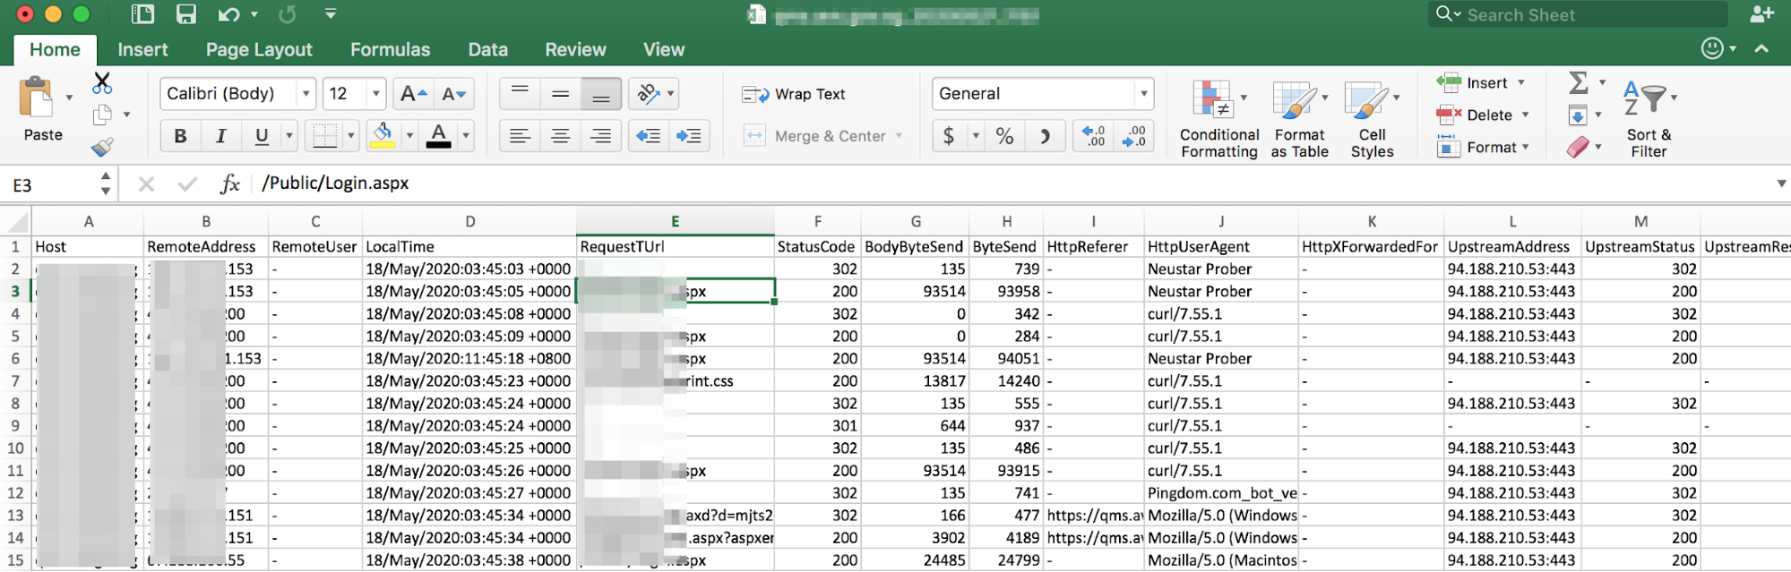
Task: Toggle Italic formatting
Action: (x=220, y=136)
